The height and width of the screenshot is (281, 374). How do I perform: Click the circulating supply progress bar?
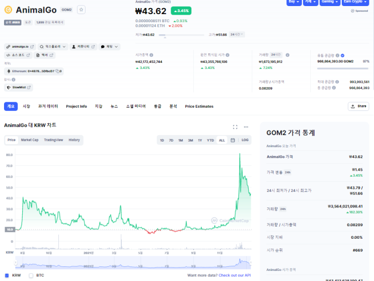(x=343, y=68)
